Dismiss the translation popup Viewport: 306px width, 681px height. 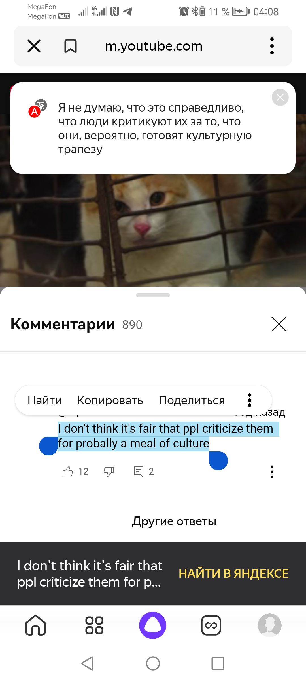click(x=280, y=97)
